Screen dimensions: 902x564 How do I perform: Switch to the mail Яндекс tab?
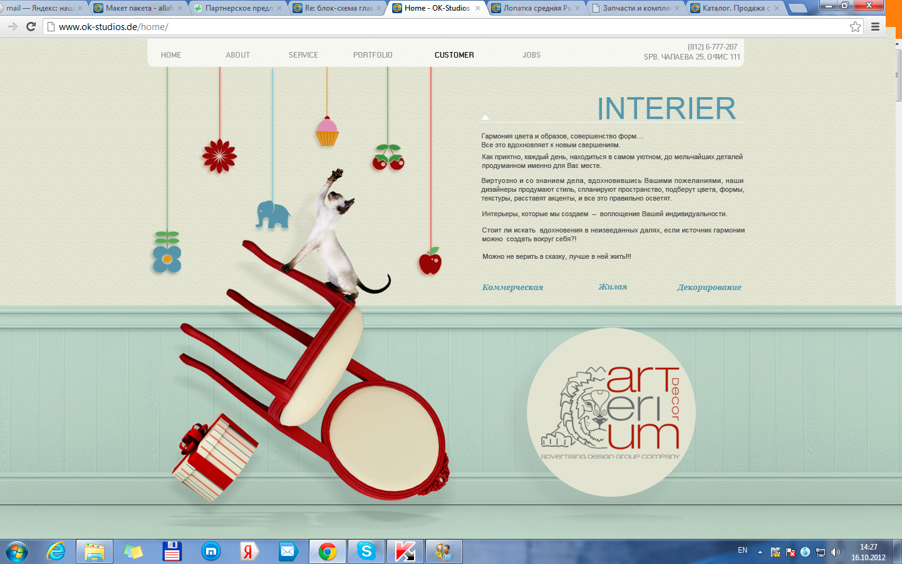(x=41, y=8)
